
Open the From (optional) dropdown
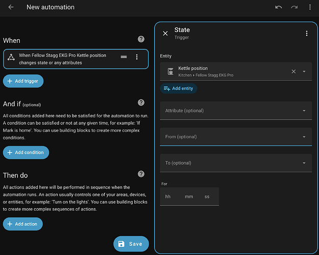236,137
